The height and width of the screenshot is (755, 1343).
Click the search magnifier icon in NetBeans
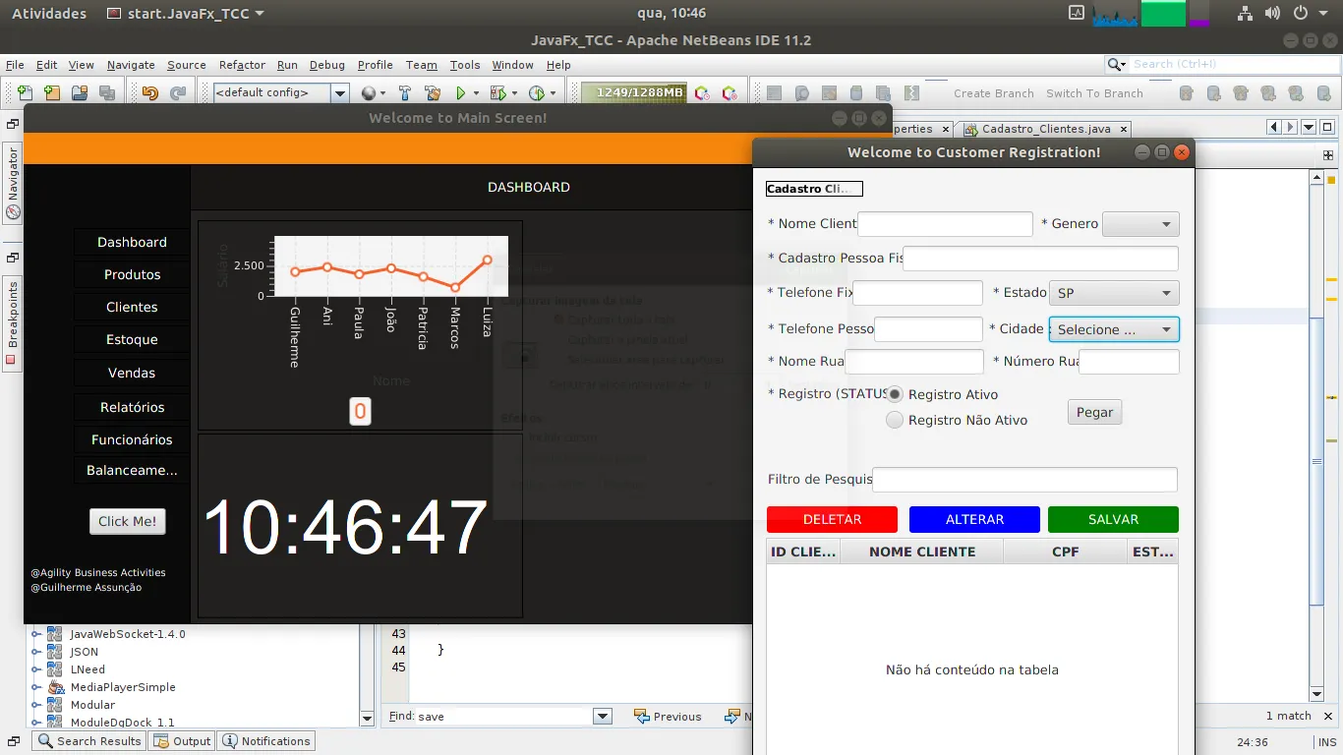click(1116, 64)
